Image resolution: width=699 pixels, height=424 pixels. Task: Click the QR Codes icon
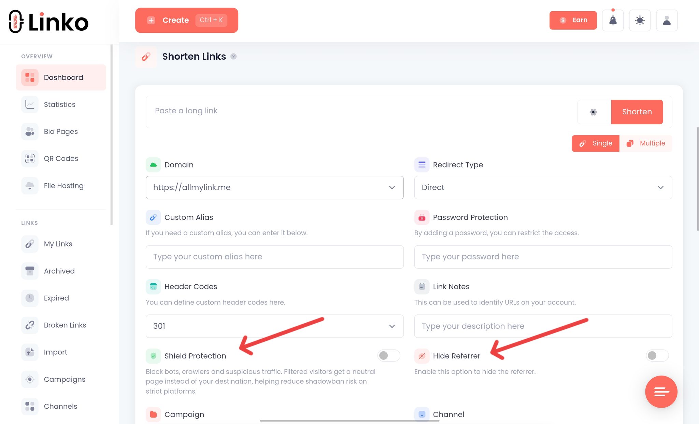click(x=30, y=158)
